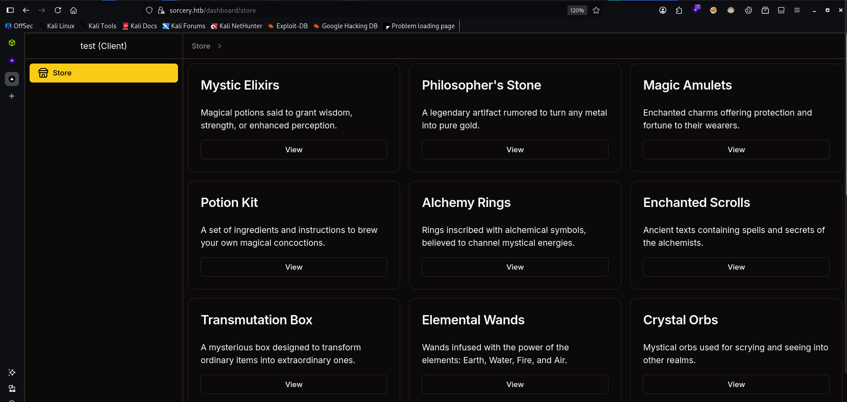View the Philosopher's Stone product
847x402 pixels.
coord(515,150)
